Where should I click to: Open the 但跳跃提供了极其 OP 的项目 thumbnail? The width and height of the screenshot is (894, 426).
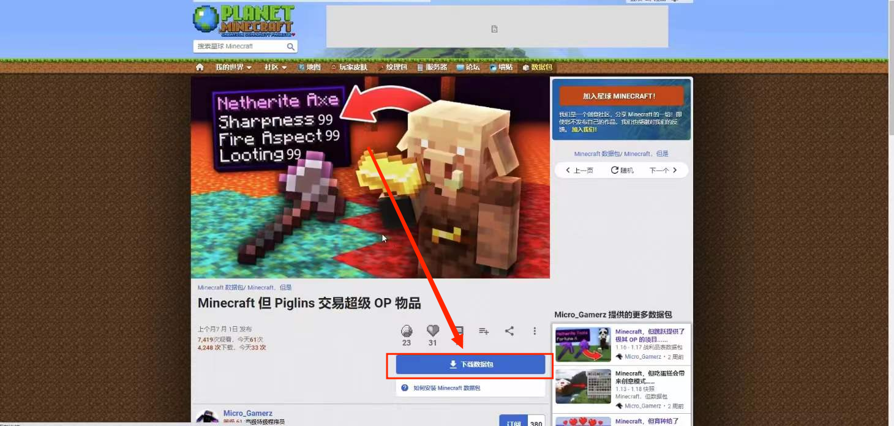[584, 344]
